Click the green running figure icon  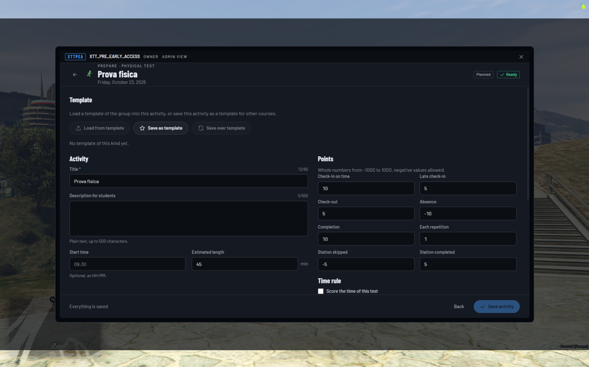click(x=89, y=74)
